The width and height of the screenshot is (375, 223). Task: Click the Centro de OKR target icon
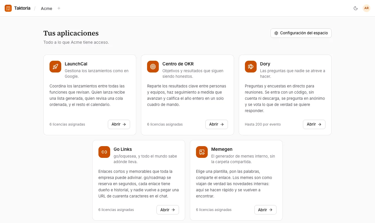click(153, 67)
